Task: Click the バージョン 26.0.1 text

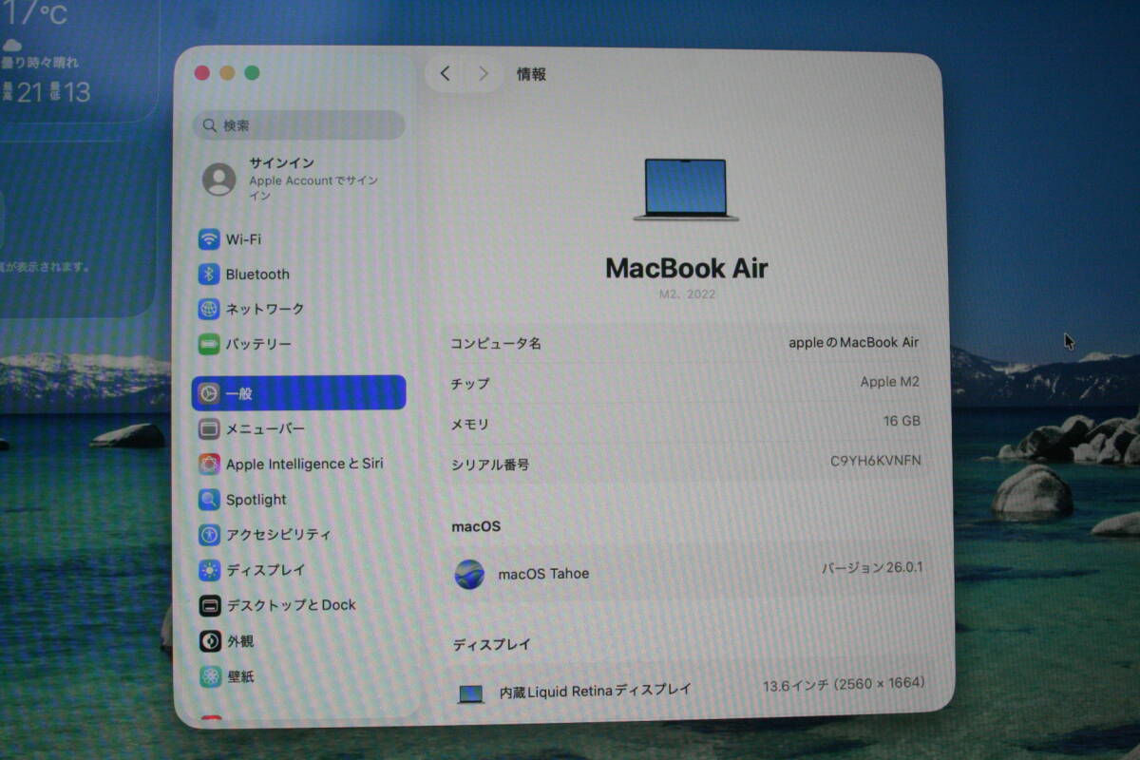Action: click(x=872, y=568)
